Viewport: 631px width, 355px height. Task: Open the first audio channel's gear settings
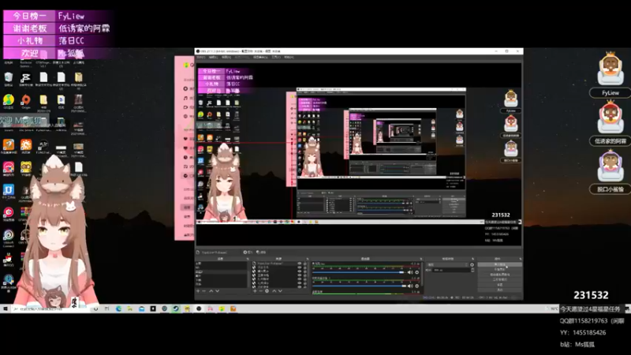[x=417, y=272]
